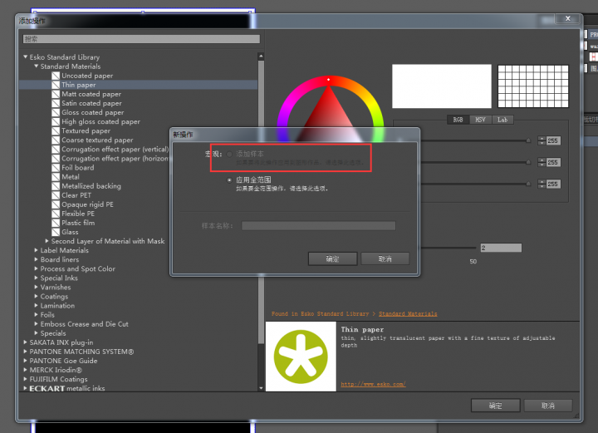The image size is (598, 433).
Task: Expand the Label Materials folder
Action: tap(36, 250)
